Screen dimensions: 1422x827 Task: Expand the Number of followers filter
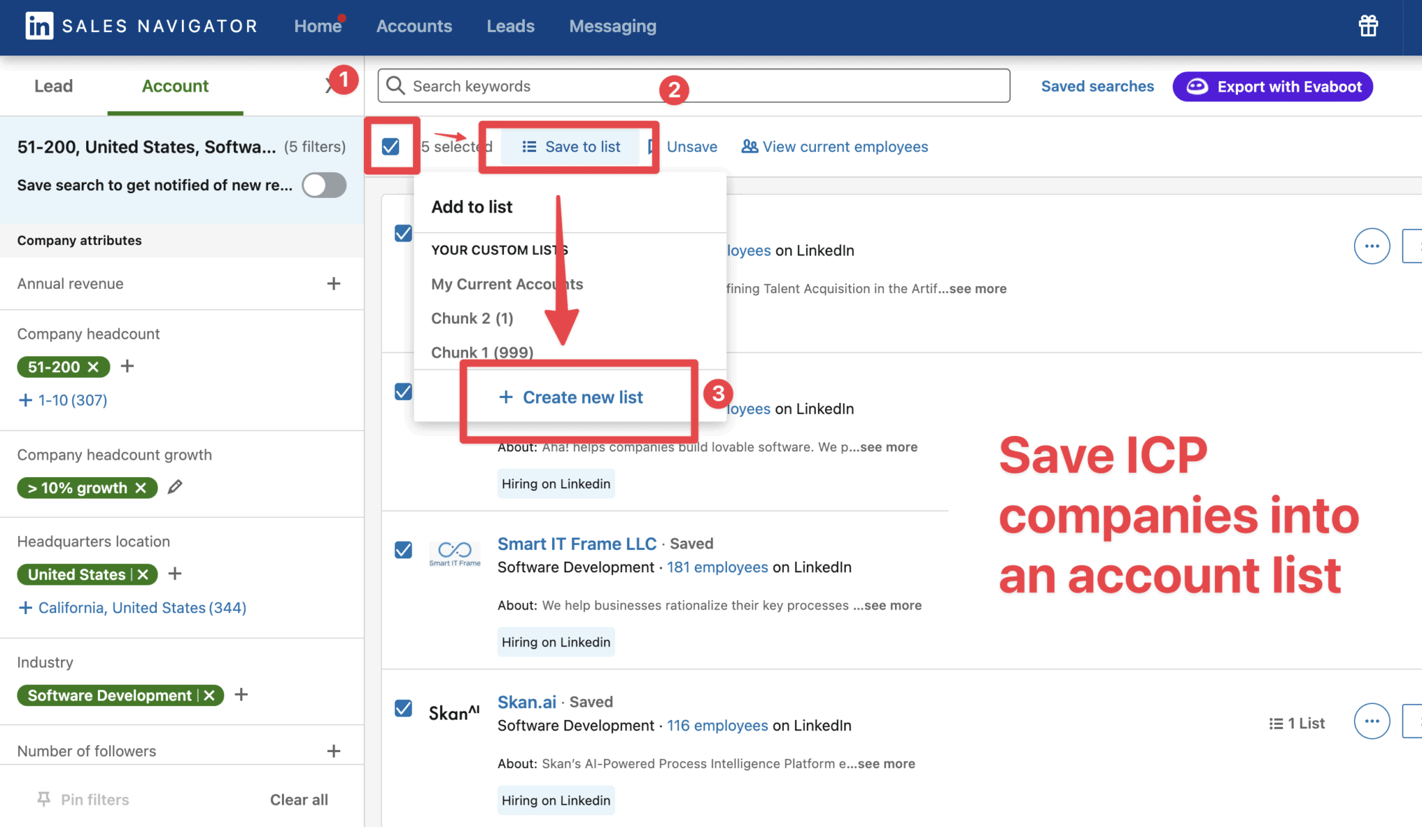point(334,751)
